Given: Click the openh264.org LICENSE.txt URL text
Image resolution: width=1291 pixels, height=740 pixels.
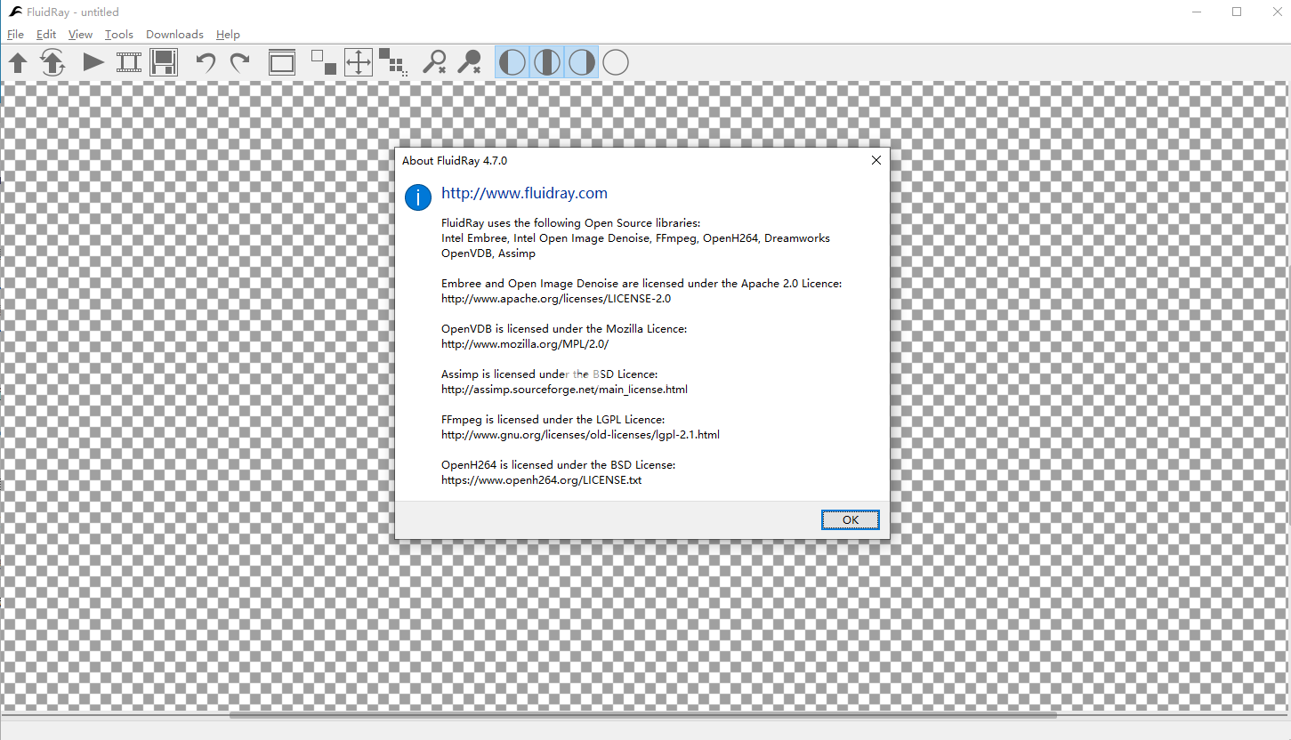Looking at the screenshot, I should (541, 480).
